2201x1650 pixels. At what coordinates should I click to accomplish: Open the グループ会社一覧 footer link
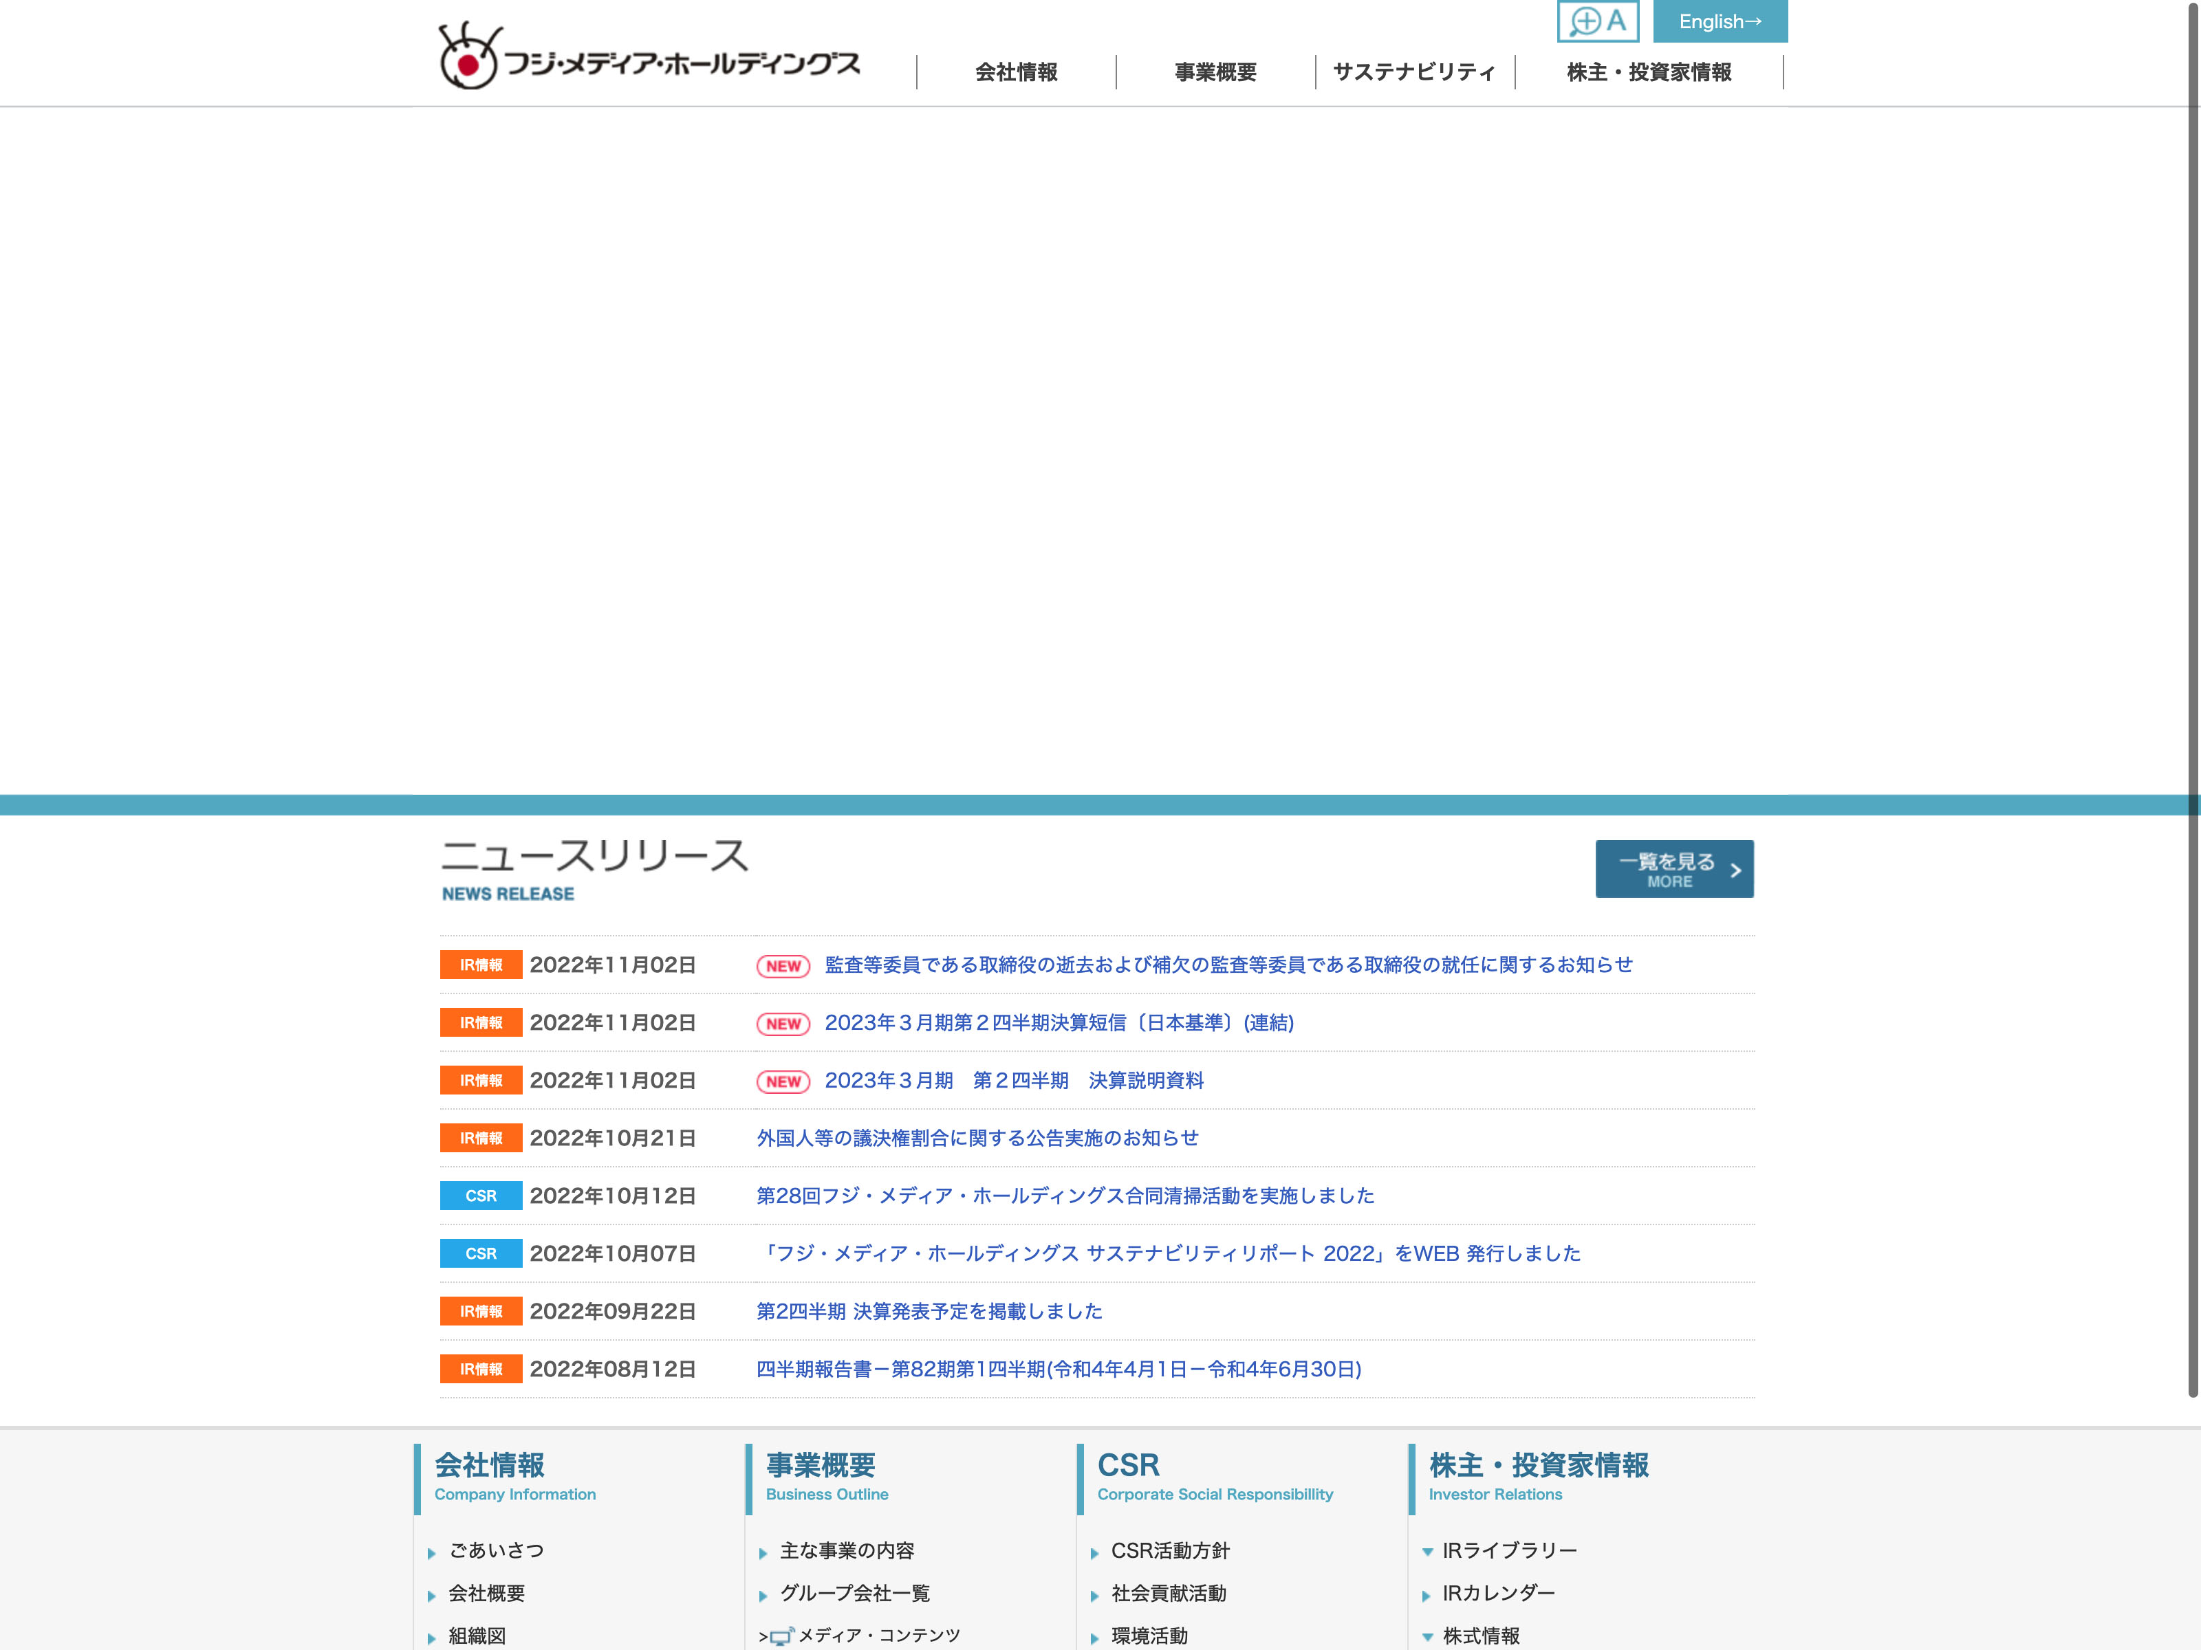[x=854, y=1594]
